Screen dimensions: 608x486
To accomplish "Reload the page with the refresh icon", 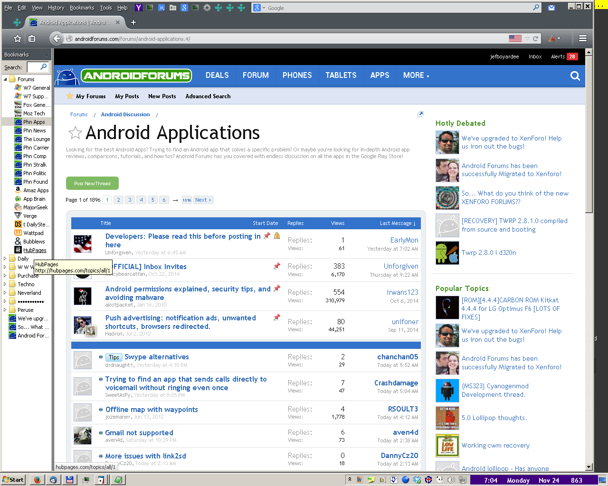I will 535,38.
